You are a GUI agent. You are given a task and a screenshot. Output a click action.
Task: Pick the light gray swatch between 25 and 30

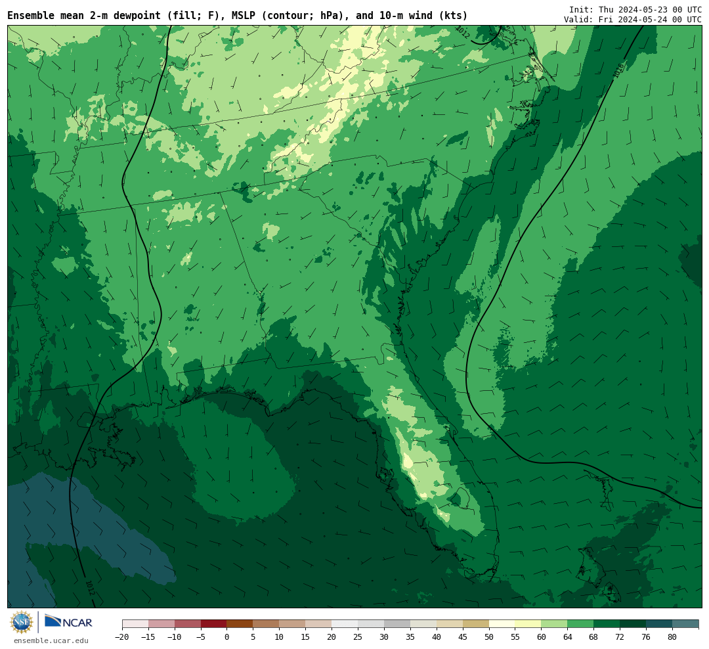pyautogui.click(x=371, y=624)
